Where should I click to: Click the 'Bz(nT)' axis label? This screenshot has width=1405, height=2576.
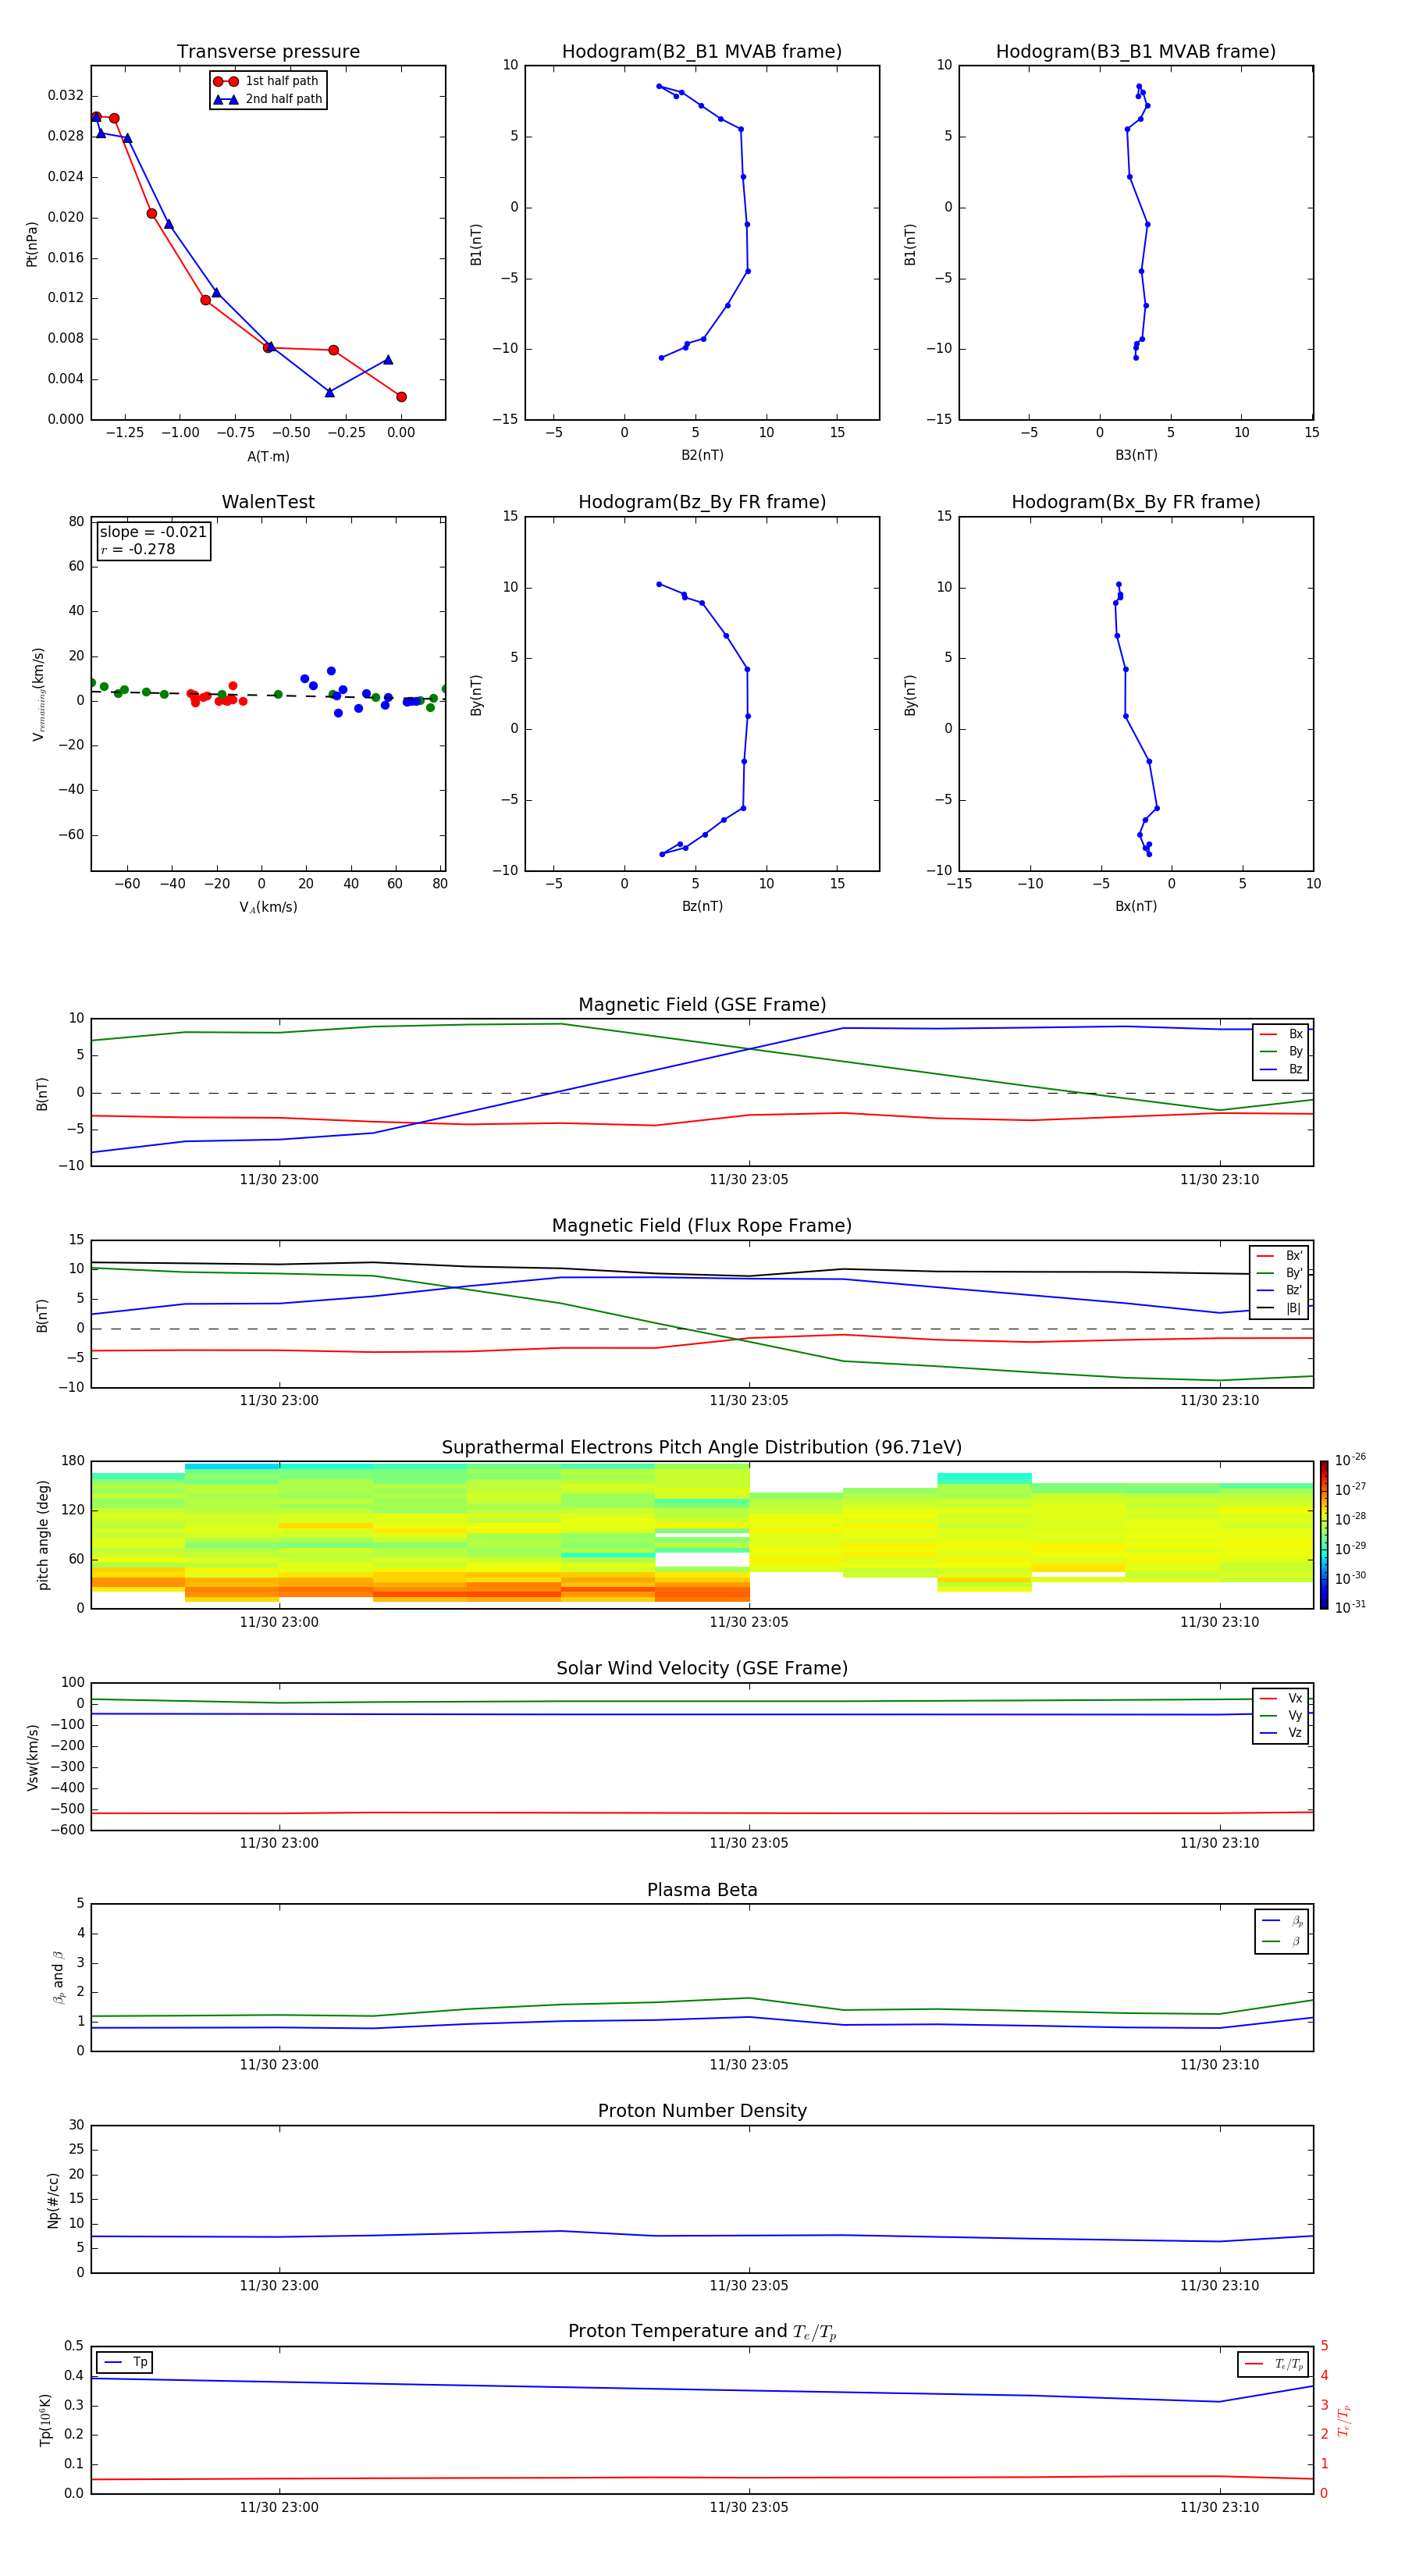pyautogui.click(x=702, y=906)
